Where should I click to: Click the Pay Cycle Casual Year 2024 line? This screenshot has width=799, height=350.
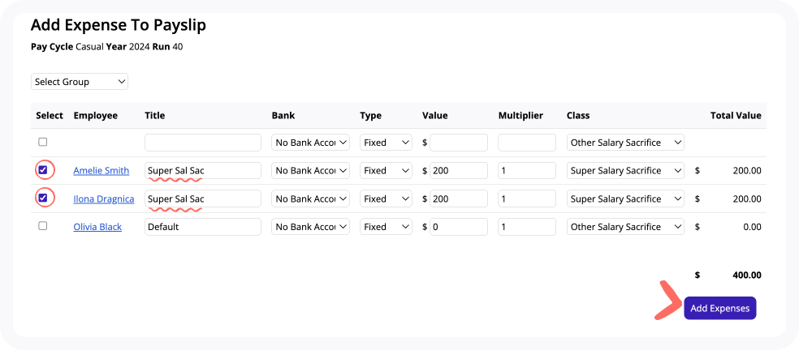point(107,47)
